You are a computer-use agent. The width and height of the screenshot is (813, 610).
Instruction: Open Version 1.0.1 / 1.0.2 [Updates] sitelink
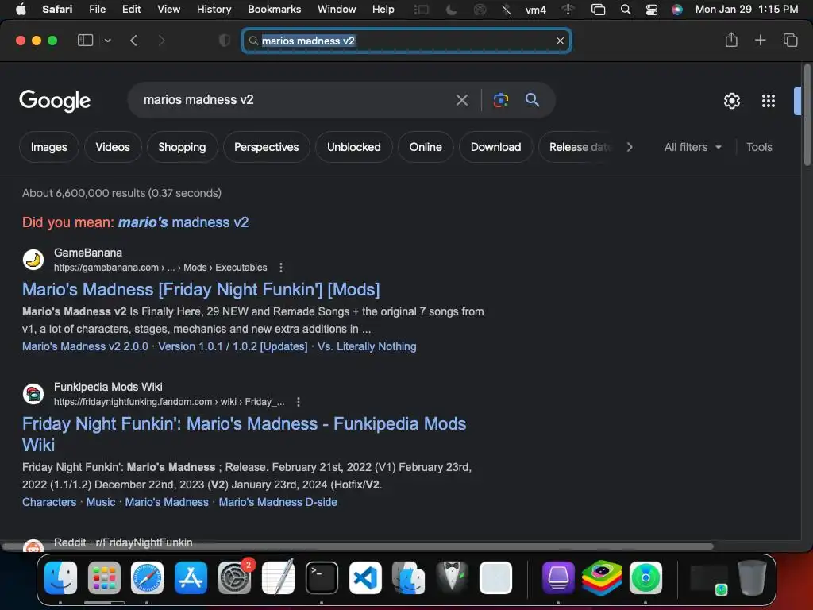(233, 346)
